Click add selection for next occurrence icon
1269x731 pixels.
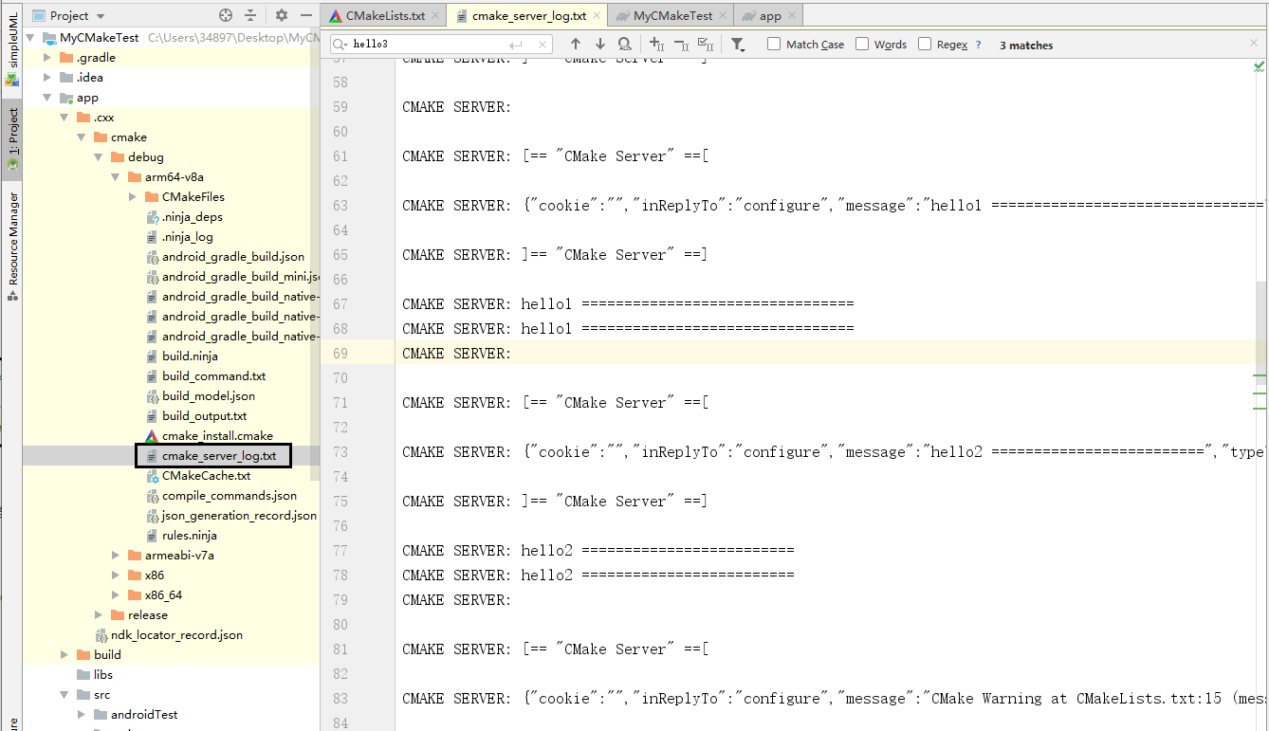[x=656, y=45]
